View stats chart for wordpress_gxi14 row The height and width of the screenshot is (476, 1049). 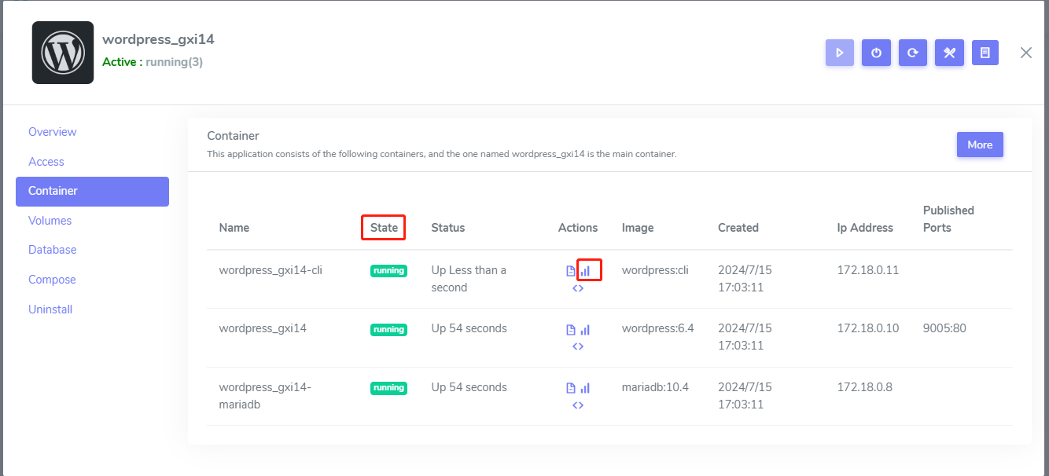pos(585,330)
